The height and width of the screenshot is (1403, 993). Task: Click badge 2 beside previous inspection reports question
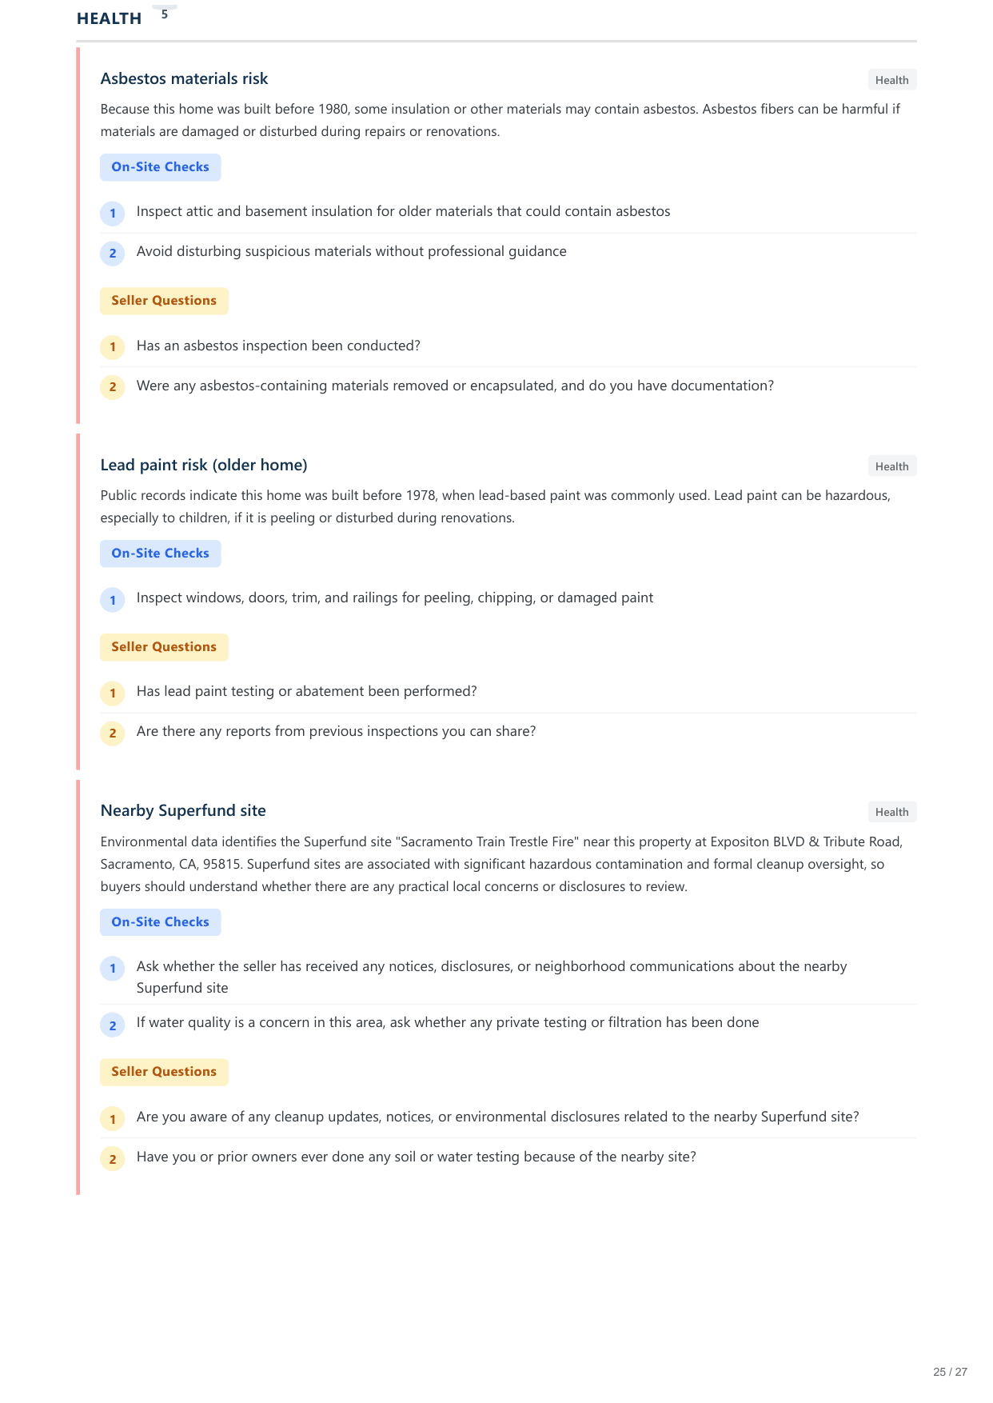click(x=113, y=733)
